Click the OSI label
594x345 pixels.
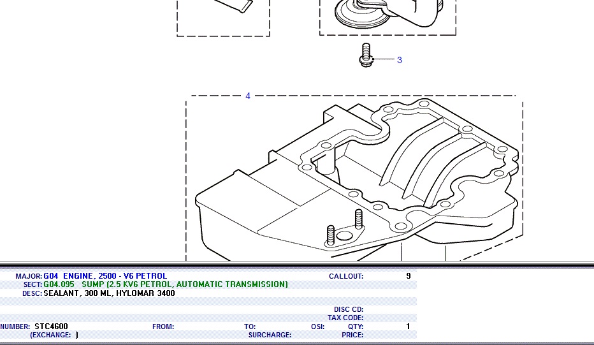pos(318,327)
